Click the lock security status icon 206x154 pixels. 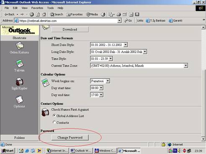(163, 144)
